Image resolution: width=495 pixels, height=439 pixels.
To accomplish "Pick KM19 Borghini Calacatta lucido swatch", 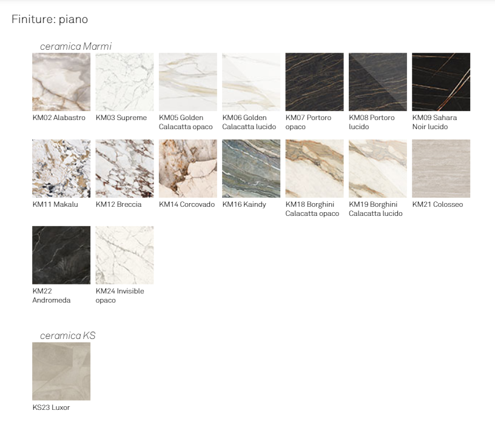I will pyautogui.click(x=378, y=169).
